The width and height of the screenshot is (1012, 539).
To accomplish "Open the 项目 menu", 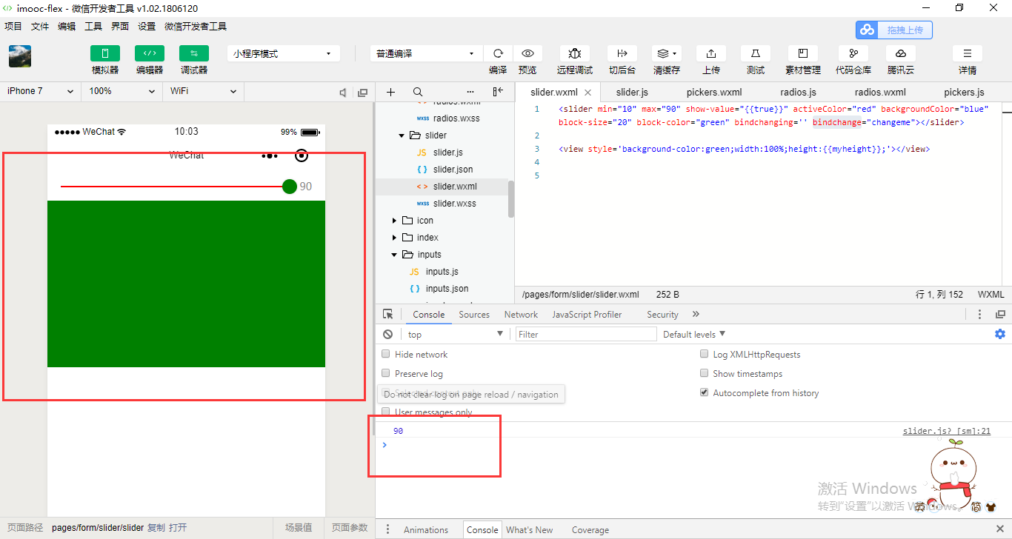I will pos(13,26).
